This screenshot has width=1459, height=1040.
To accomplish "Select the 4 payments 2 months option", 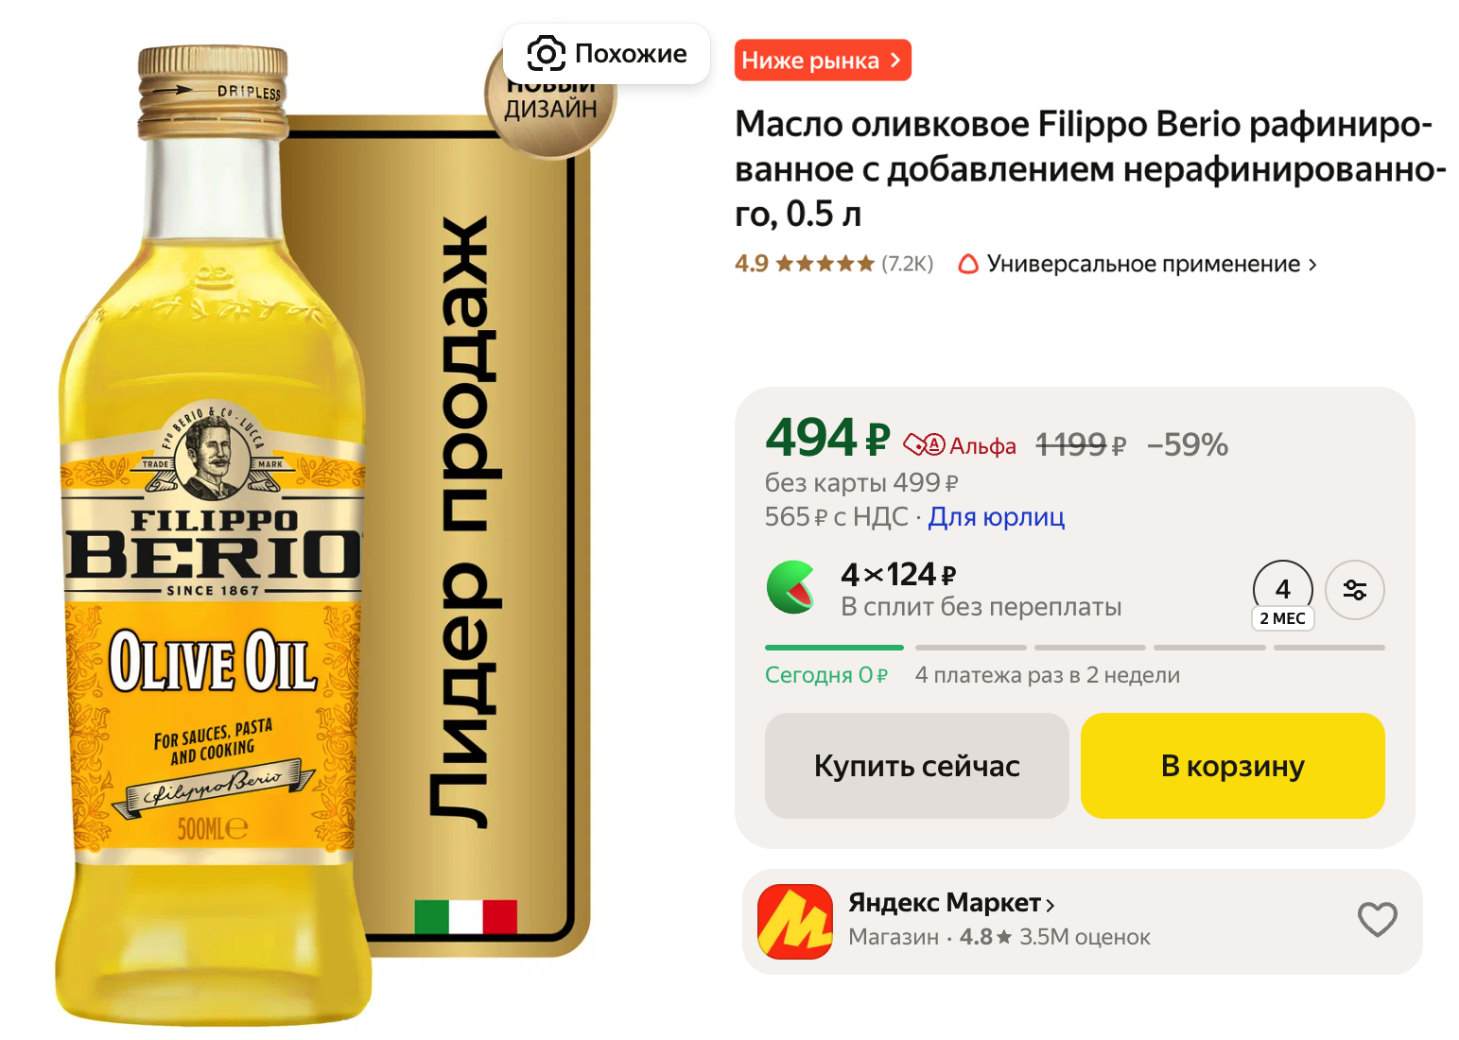I will (x=1282, y=596).
